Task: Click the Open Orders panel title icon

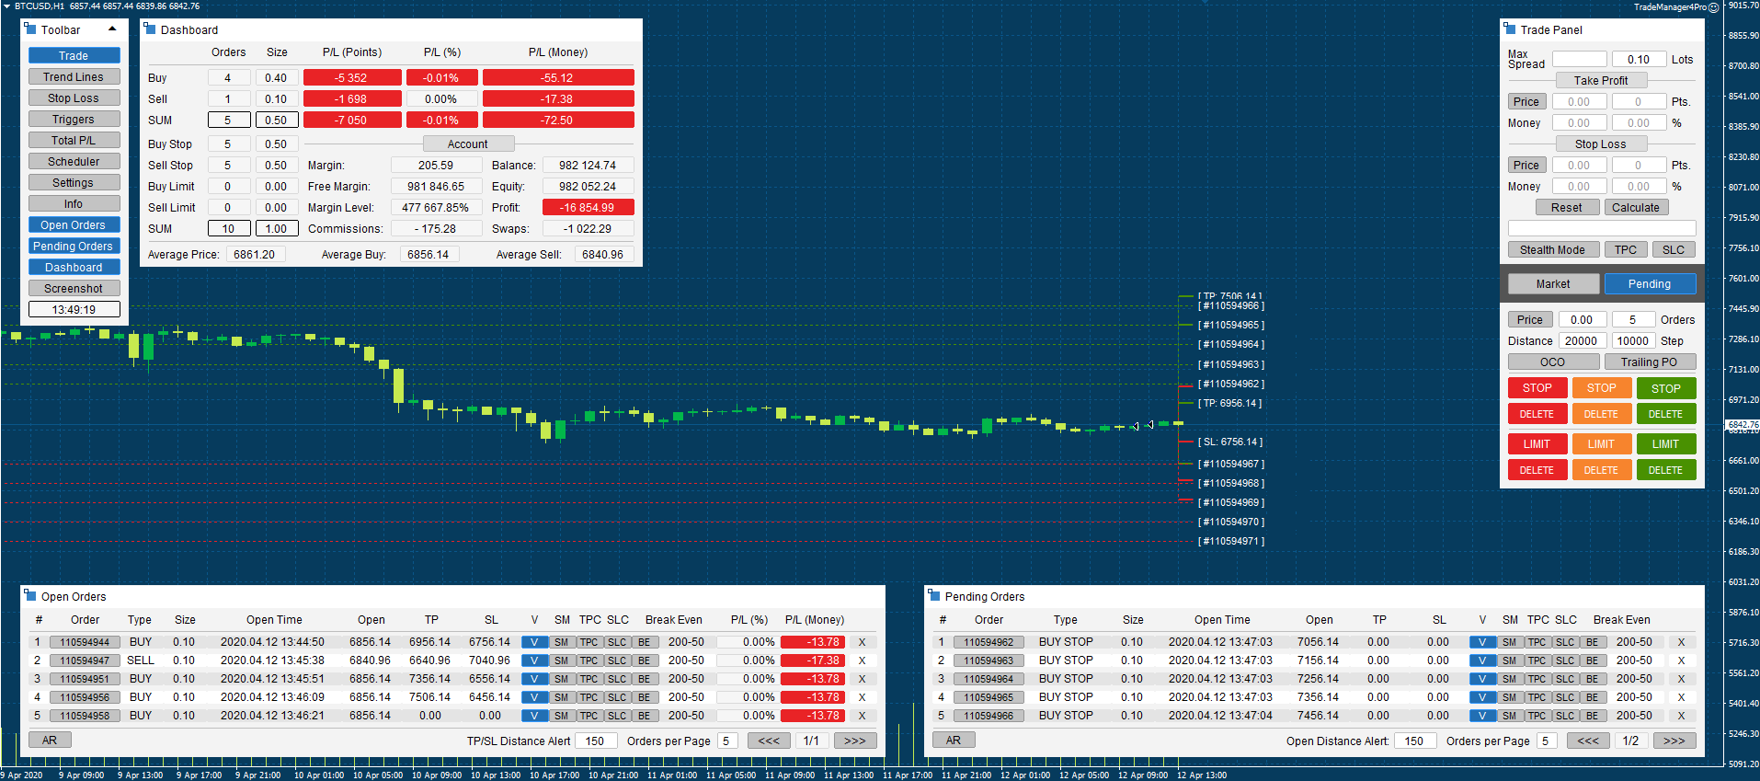Action: [30, 596]
